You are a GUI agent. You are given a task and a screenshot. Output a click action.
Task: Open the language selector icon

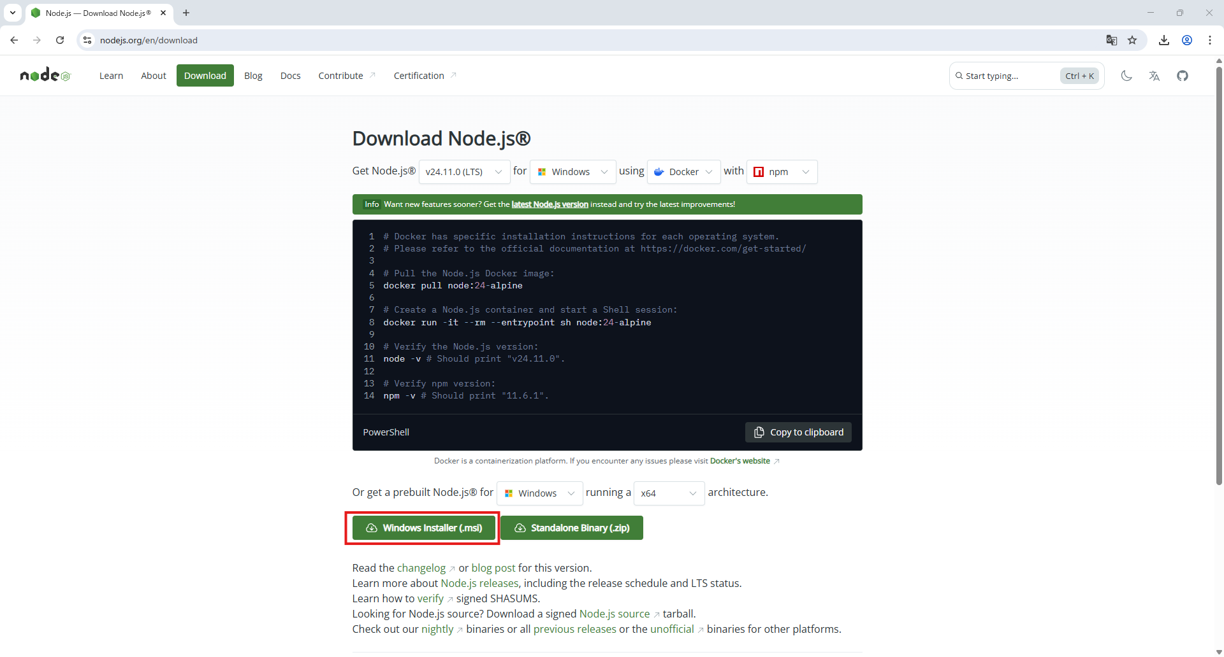click(1154, 75)
